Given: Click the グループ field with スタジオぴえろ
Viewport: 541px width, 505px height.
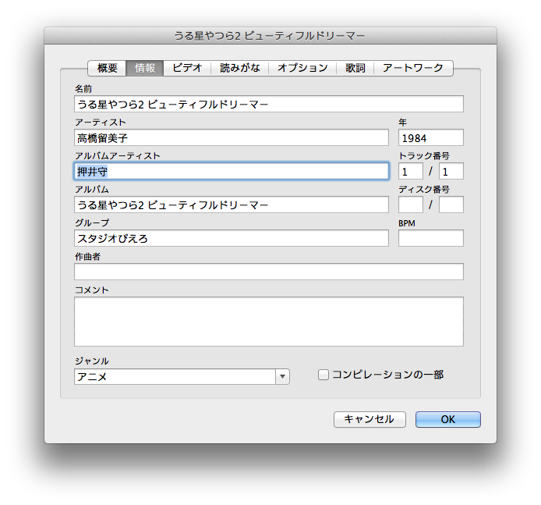Looking at the screenshot, I should coord(231,238).
